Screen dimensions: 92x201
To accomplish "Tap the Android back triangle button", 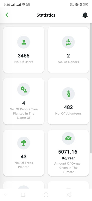I will pyautogui.click(x=69, y=195).
